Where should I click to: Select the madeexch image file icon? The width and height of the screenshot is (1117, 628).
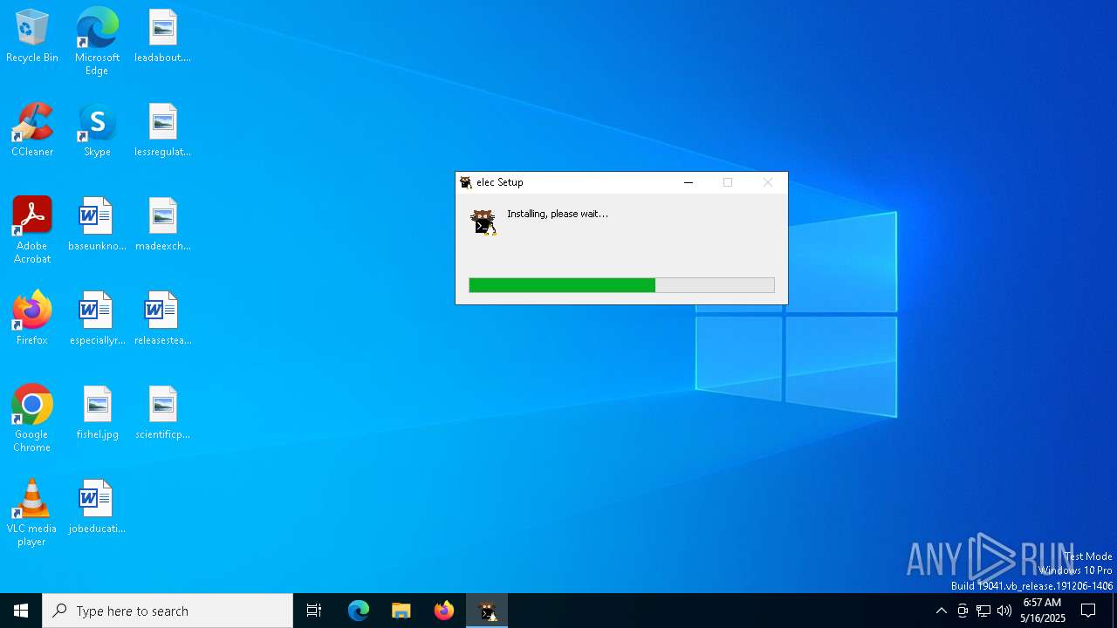click(x=163, y=225)
